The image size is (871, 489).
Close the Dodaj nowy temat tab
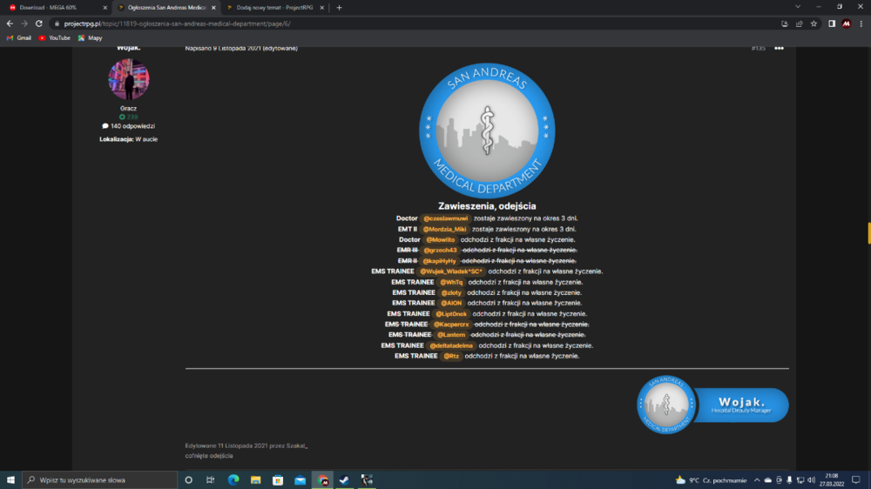(x=321, y=8)
